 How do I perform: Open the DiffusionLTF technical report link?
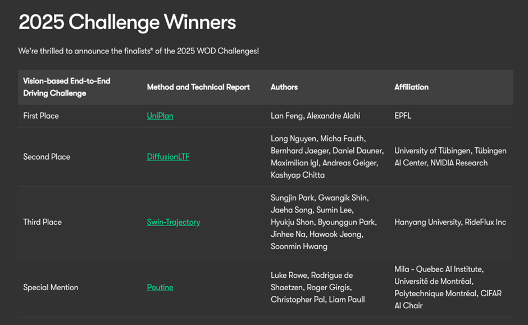pos(168,157)
